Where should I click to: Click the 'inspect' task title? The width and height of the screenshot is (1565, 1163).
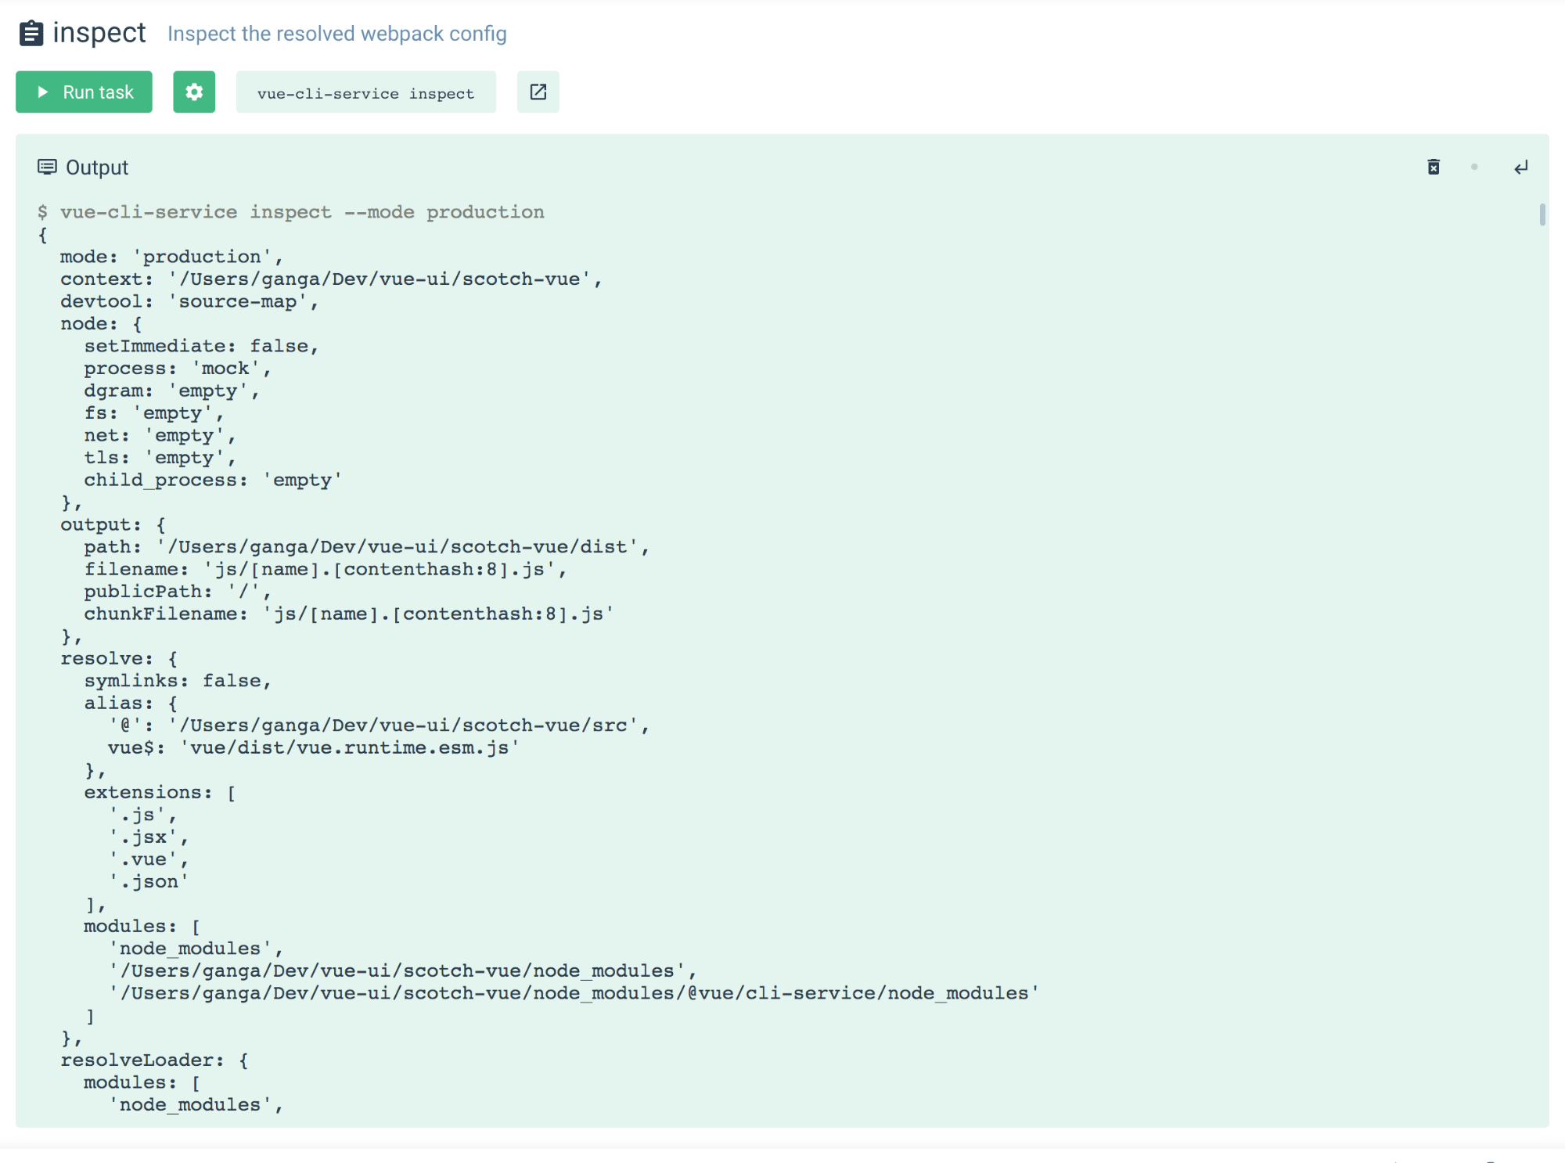coord(99,33)
